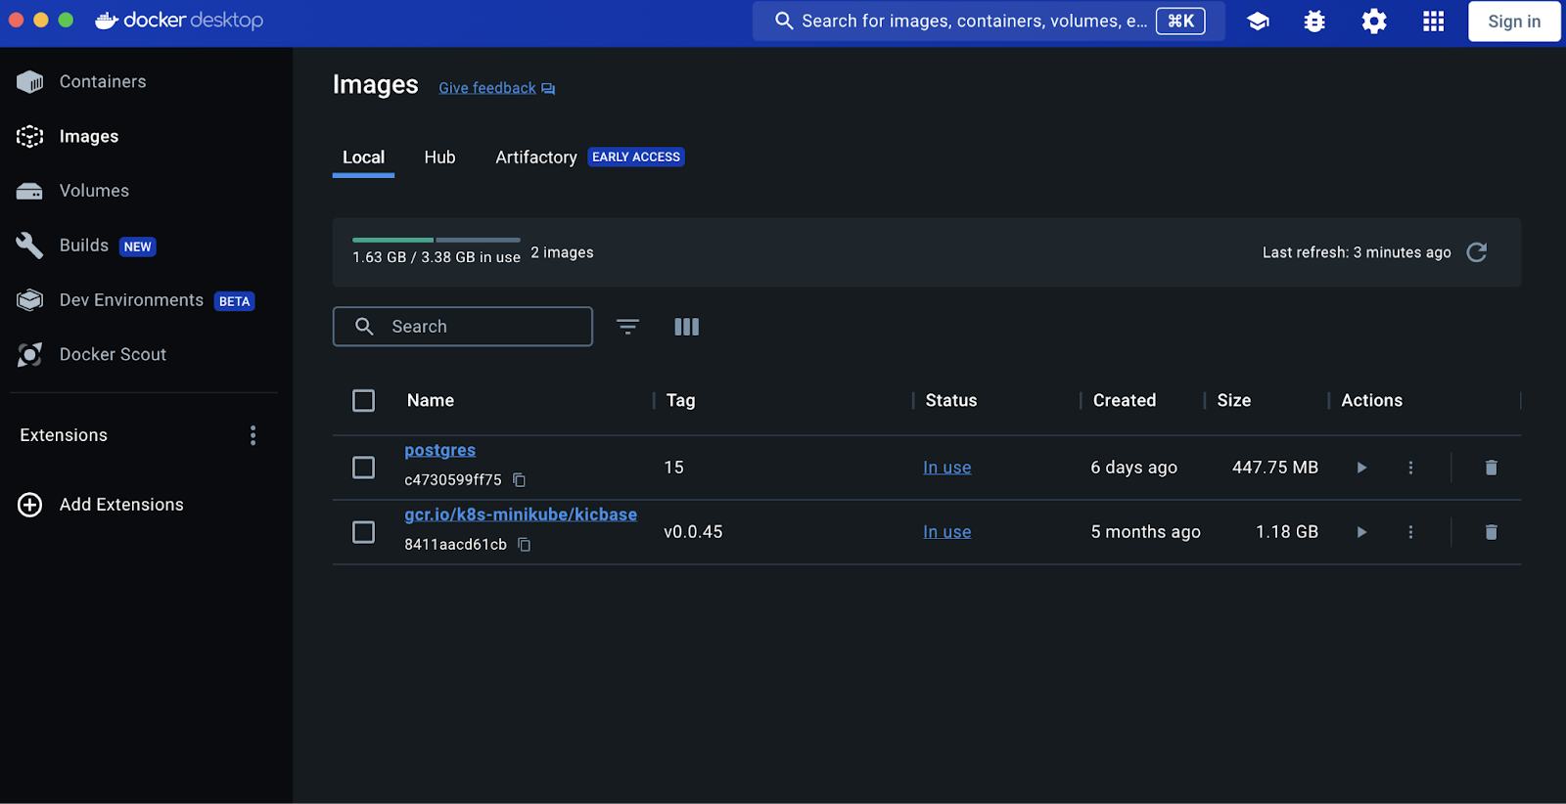
Task: Click the Troubleshoot bug icon
Action: coord(1314,21)
